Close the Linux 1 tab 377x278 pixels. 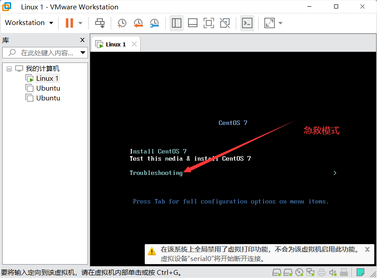tap(134, 44)
